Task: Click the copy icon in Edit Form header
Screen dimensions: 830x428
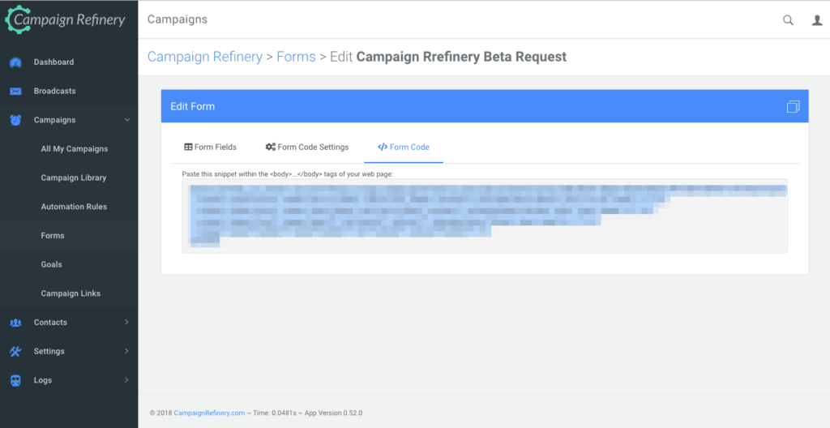Action: (x=793, y=106)
